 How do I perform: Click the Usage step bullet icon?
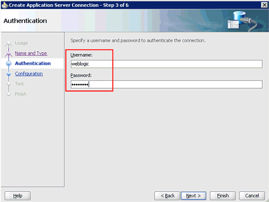[x=9, y=44]
